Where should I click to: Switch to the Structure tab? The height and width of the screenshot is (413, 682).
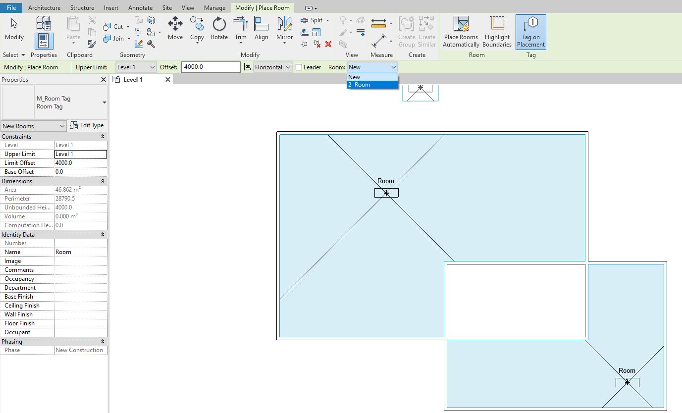[x=82, y=8]
